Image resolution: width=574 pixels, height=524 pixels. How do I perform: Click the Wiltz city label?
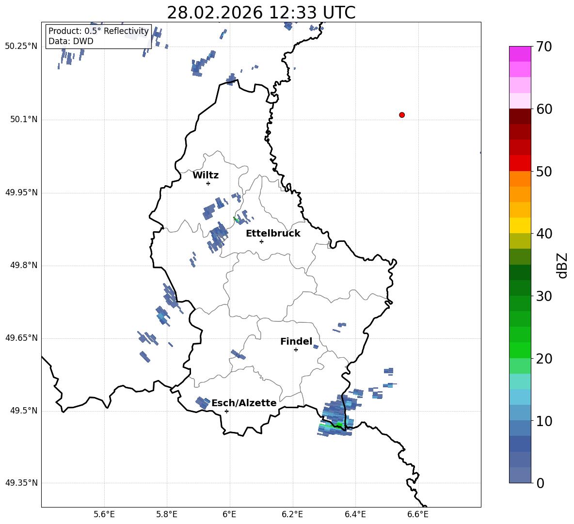(x=206, y=175)
